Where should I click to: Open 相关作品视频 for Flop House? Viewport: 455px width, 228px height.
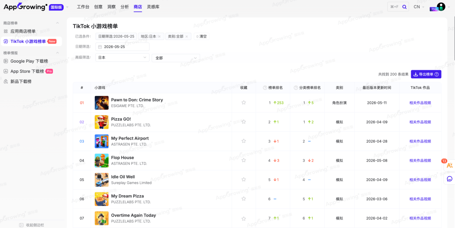tap(420, 161)
